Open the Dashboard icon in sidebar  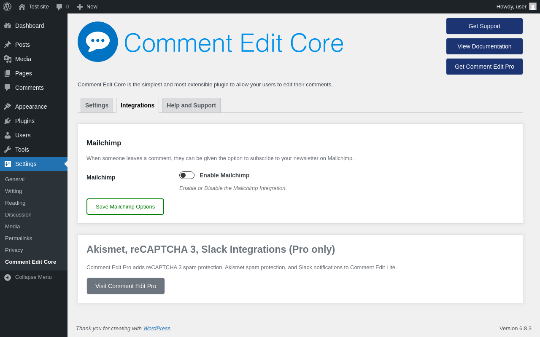coord(8,26)
